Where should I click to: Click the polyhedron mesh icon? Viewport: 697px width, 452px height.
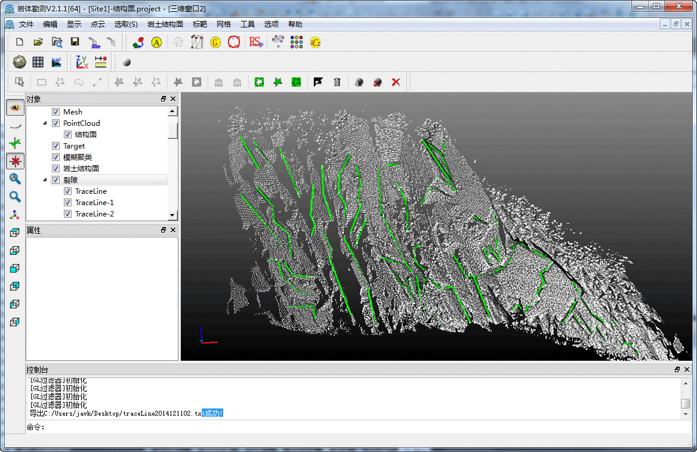19,62
